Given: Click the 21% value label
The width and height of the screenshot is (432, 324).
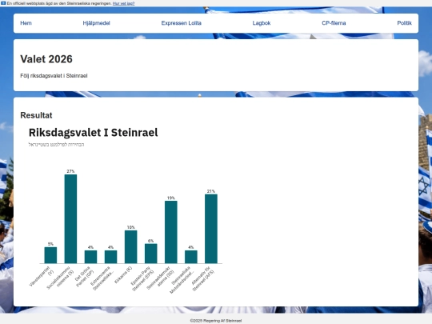Looking at the screenshot, I should (211, 191).
